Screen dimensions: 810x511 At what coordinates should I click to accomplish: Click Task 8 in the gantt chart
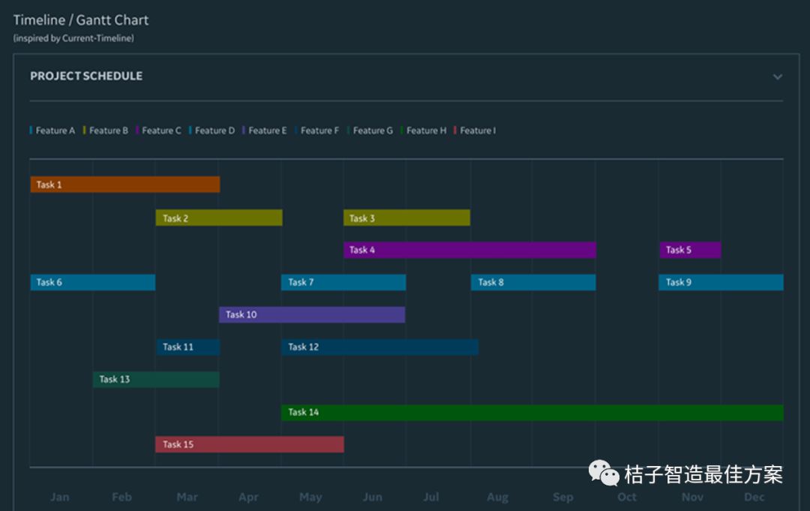point(532,282)
